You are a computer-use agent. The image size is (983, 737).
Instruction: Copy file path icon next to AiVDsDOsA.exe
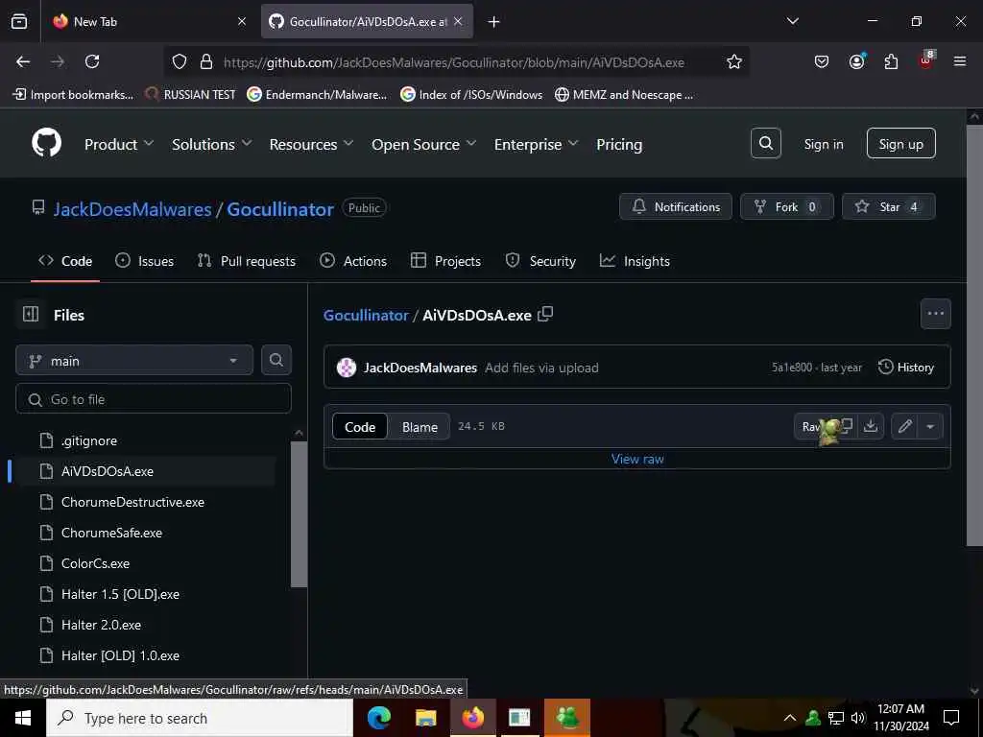pyautogui.click(x=545, y=314)
